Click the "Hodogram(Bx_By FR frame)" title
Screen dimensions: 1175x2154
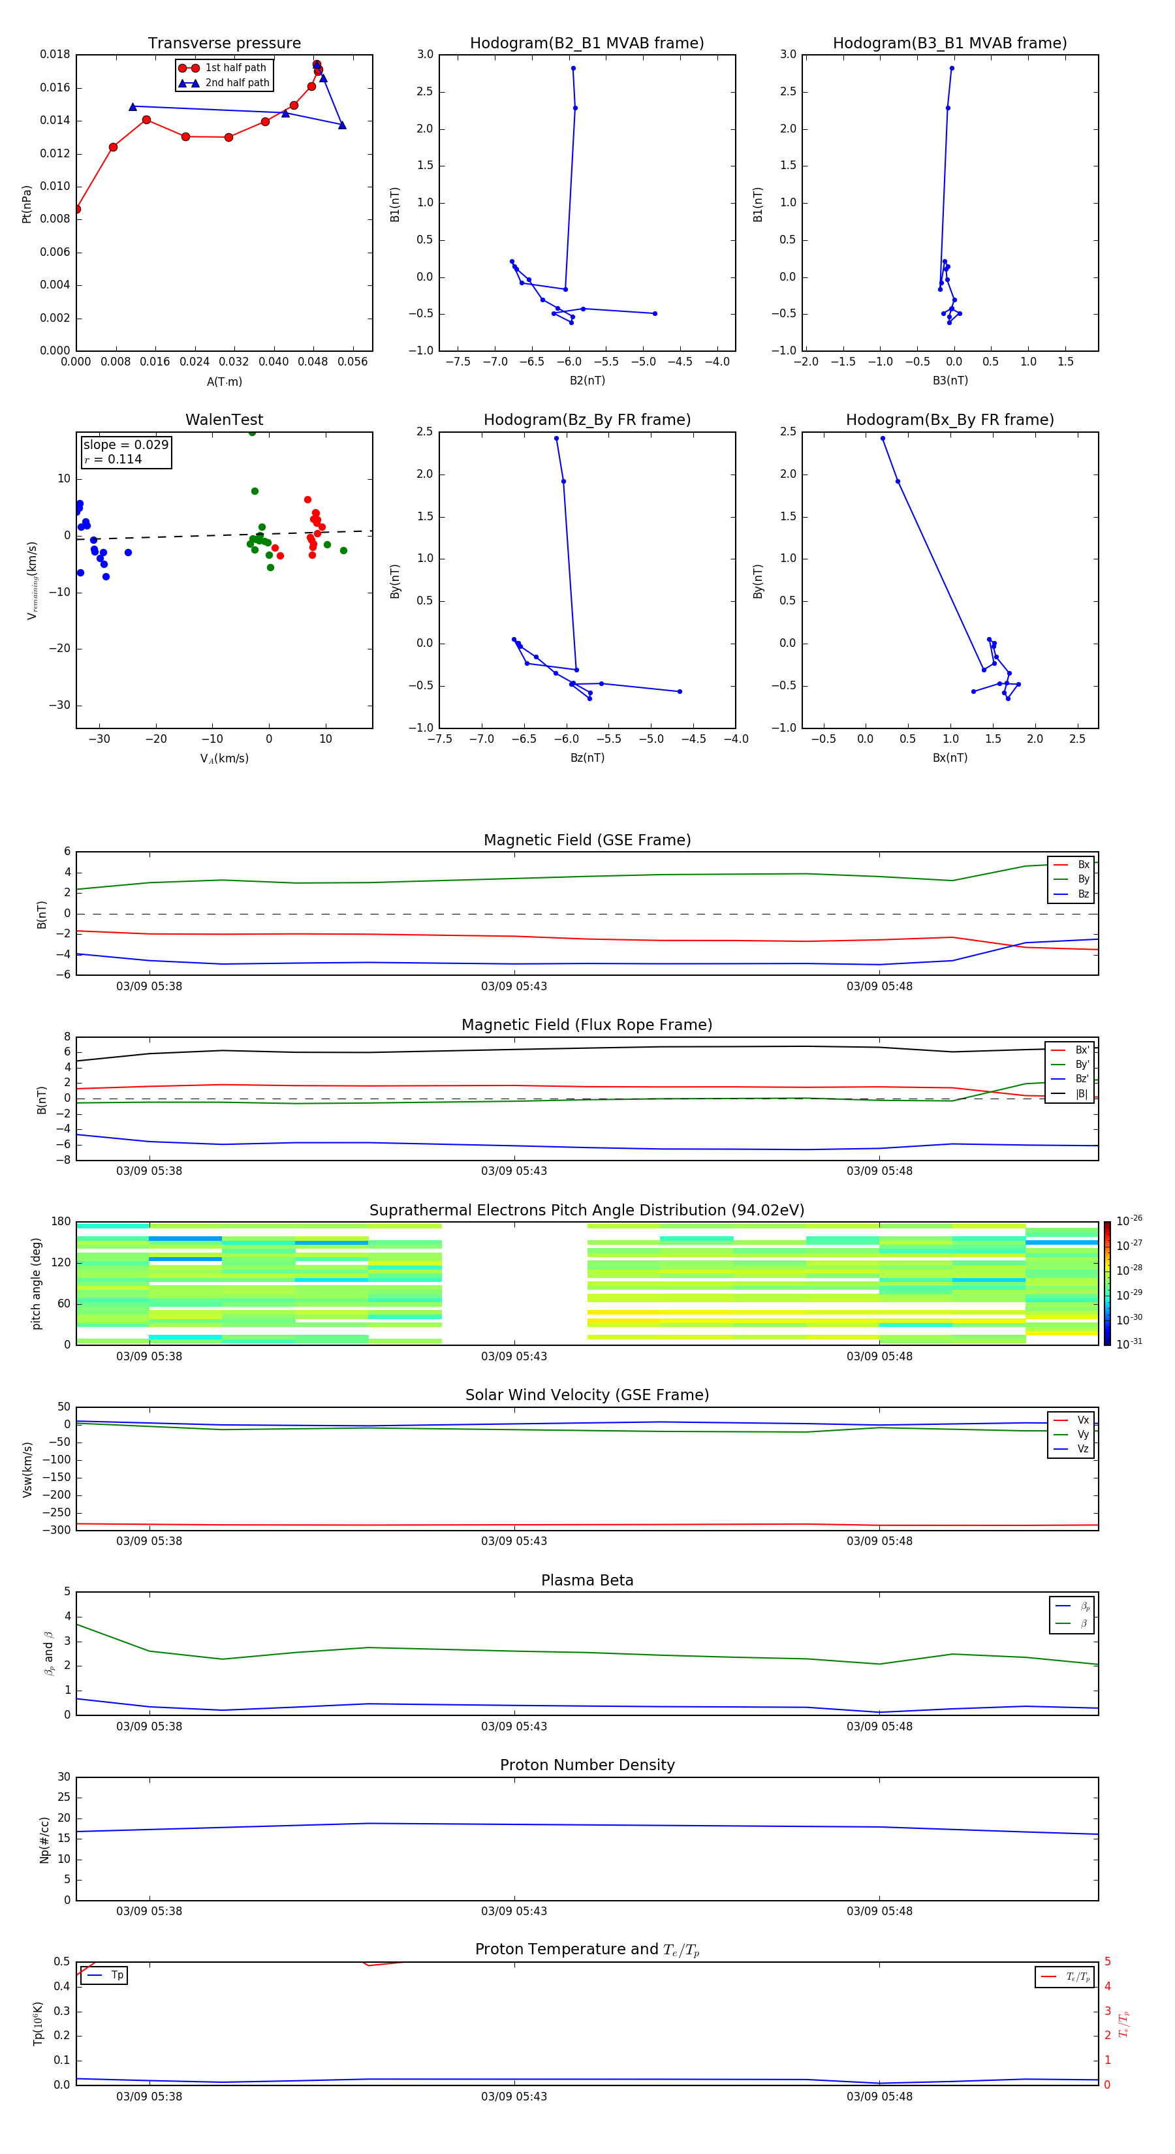point(950,420)
